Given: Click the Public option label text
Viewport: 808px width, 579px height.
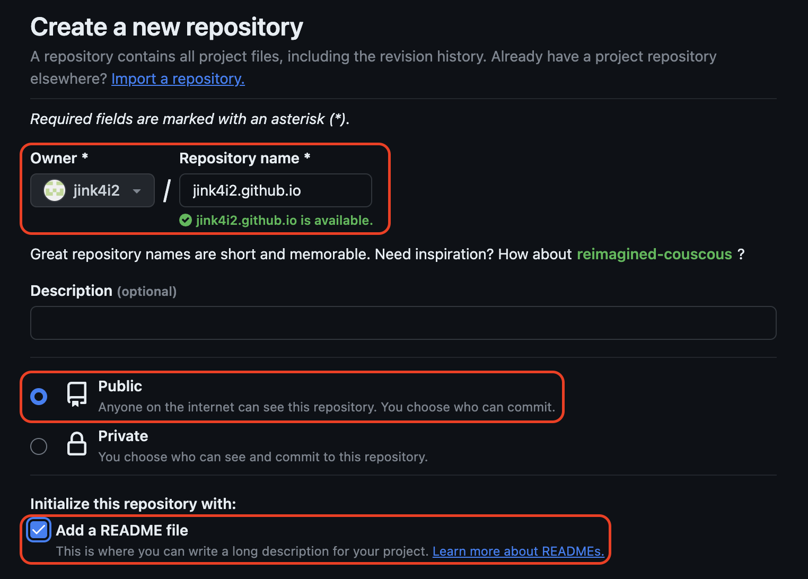Looking at the screenshot, I should (x=120, y=386).
